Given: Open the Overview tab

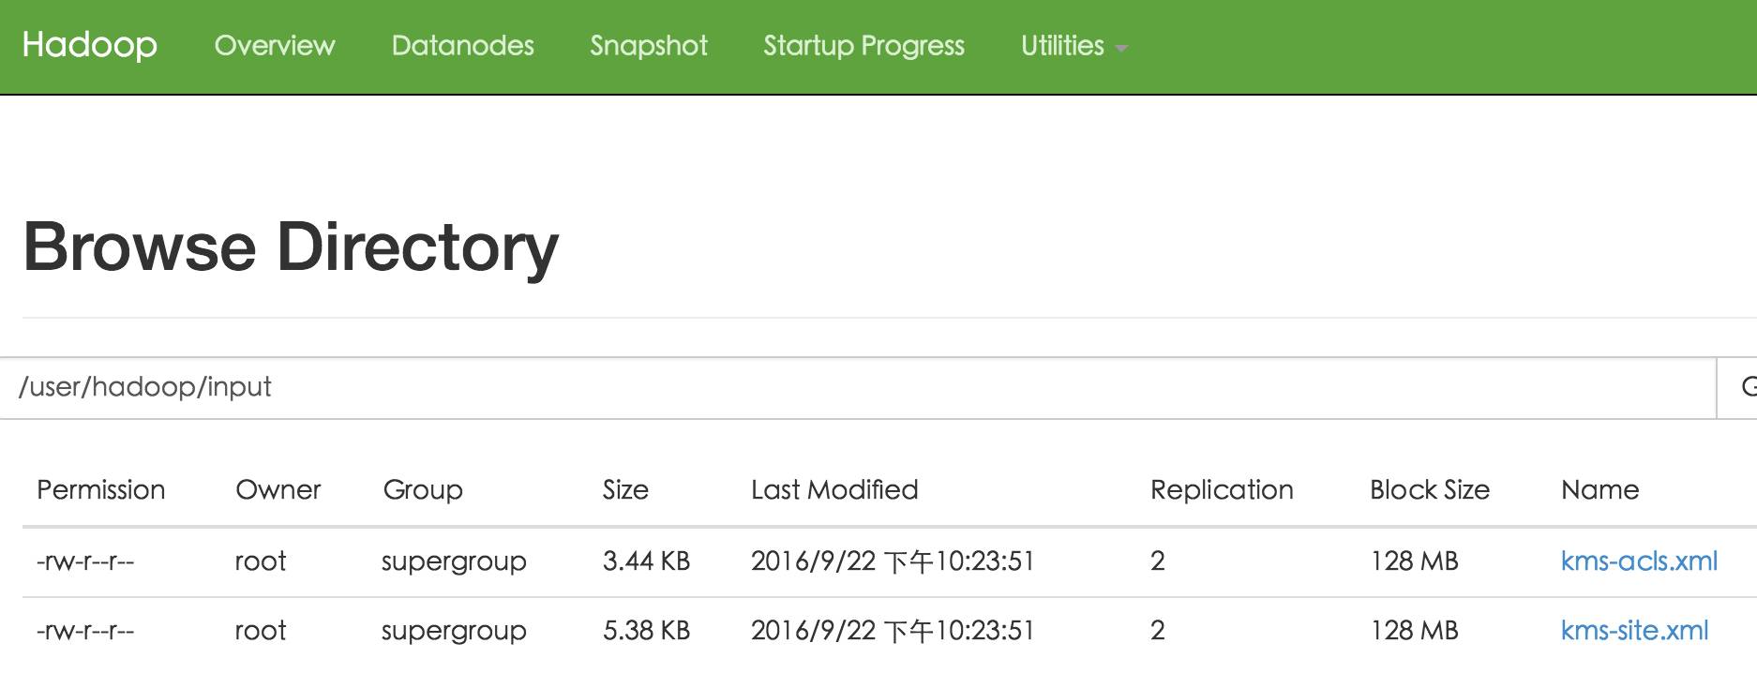Looking at the screenshot, I should pyautogui.click(x=274, y=46).
